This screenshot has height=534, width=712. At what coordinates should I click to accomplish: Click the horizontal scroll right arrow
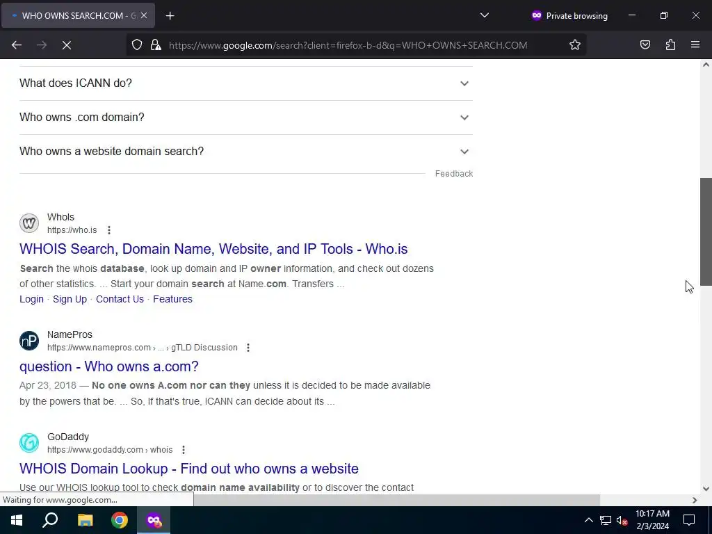(695, 500)
